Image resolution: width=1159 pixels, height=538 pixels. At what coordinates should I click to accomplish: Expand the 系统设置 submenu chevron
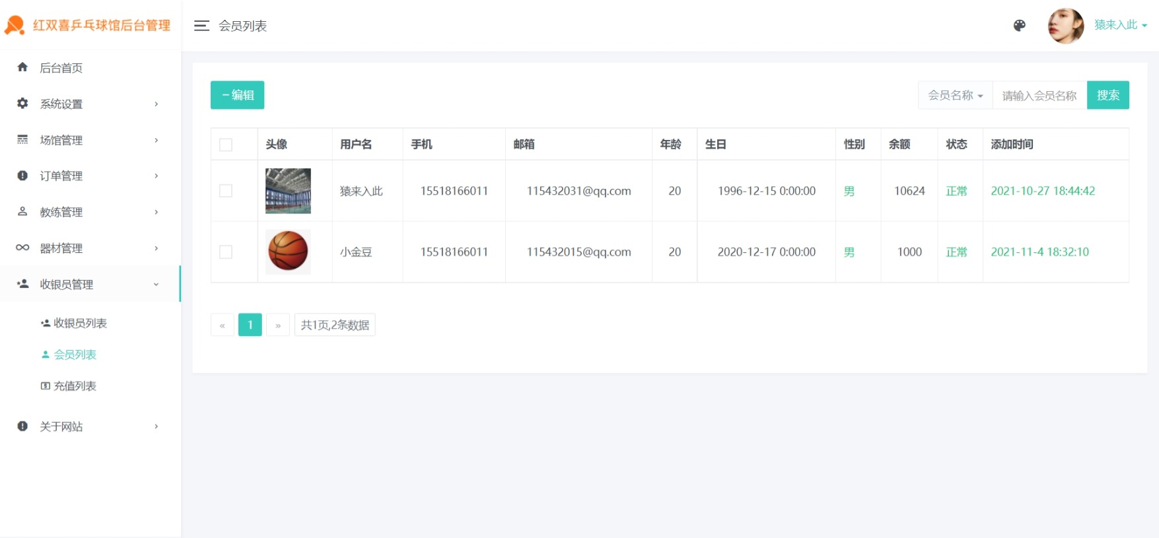pyautogui.click(x=157, y=104)
